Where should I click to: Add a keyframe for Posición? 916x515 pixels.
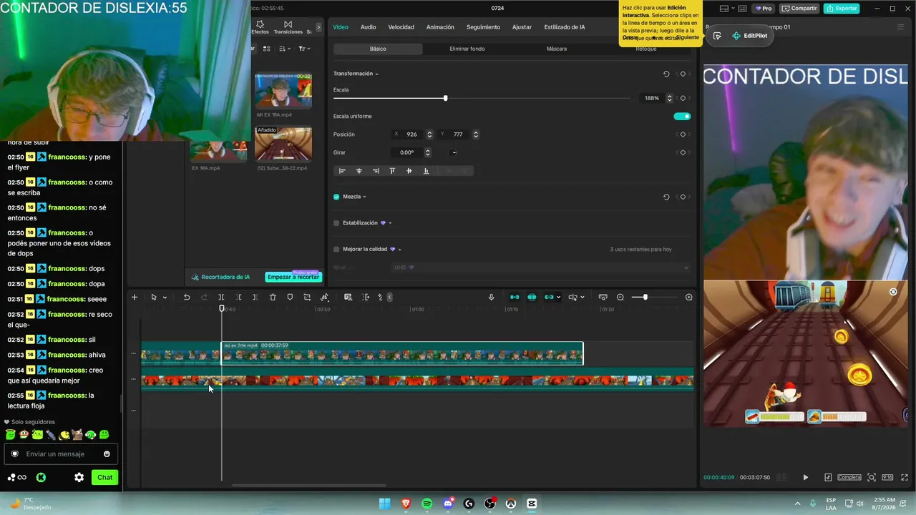coord(683,134)
